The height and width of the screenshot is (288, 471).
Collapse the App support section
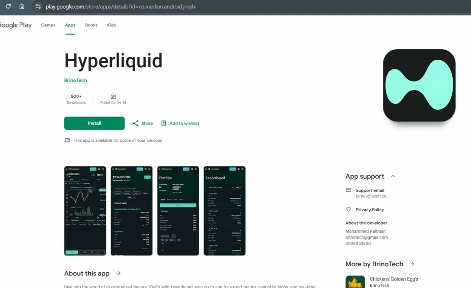click(x=393, y=177)
